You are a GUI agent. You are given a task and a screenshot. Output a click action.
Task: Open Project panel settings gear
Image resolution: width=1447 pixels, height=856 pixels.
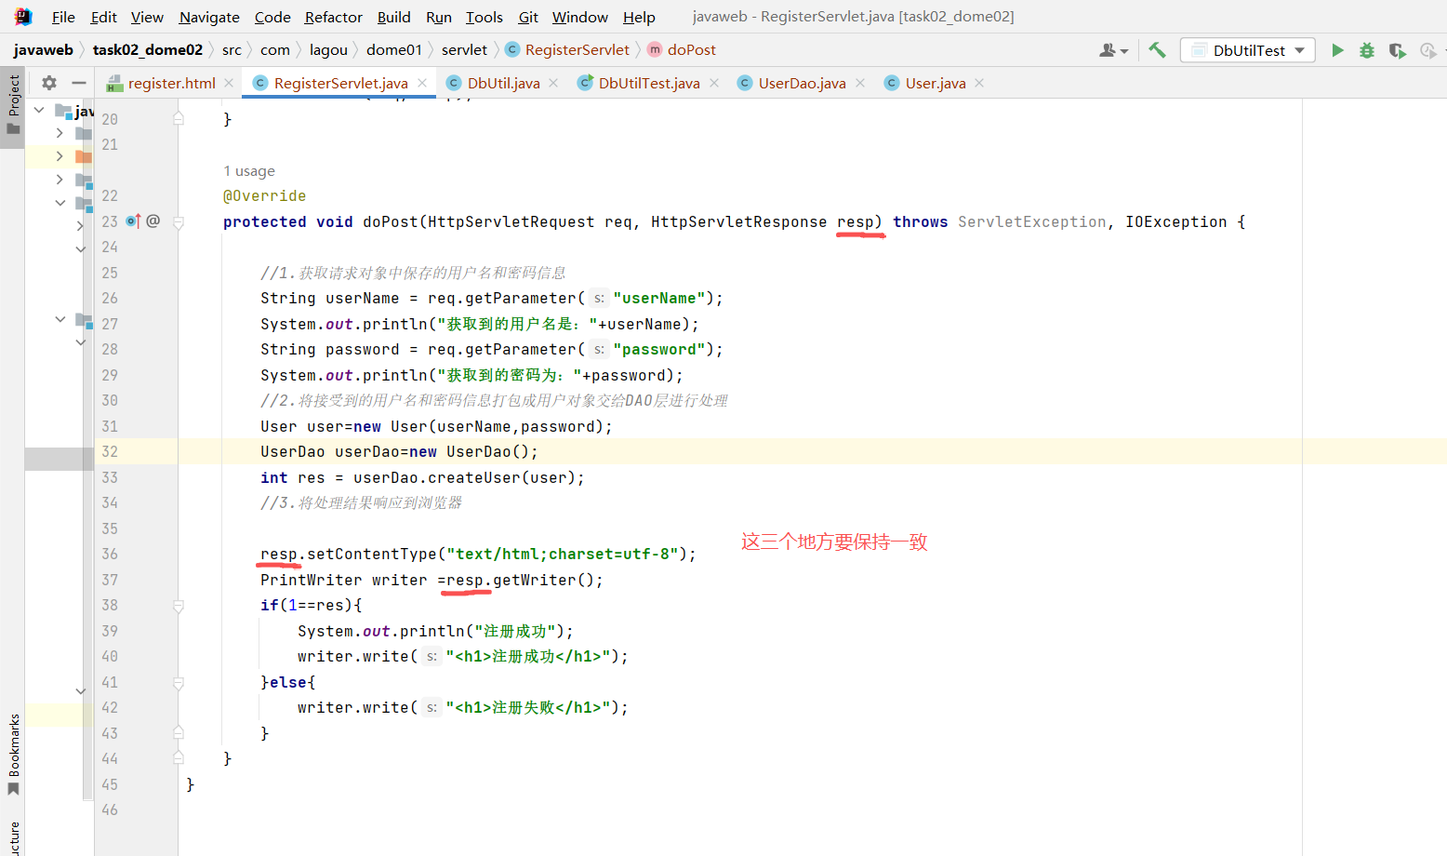pos(48,82)
